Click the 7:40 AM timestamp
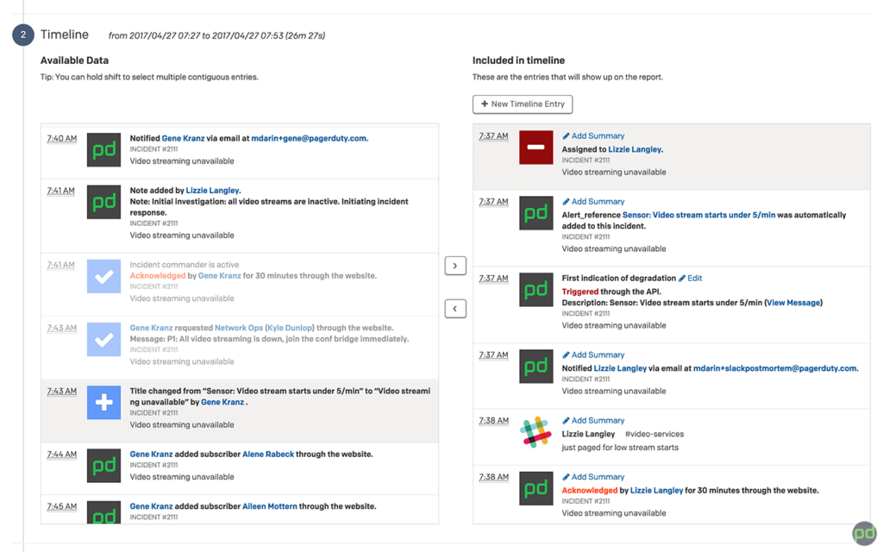This screenshot has width=883, height=552. (x=62, y=138)
